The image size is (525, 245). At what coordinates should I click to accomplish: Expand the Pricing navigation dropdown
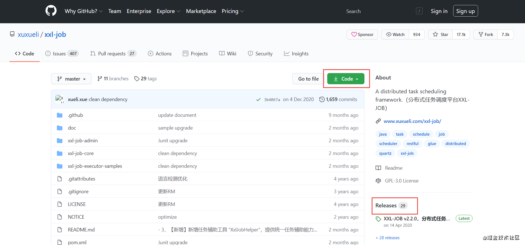[233, 11]
